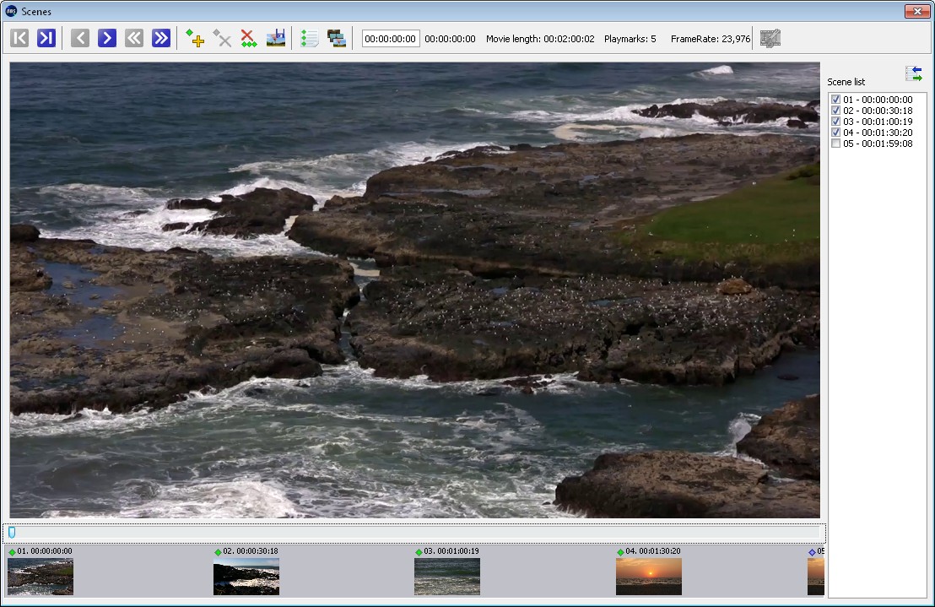Screen dimensions: 935x607
Task: Toggle the scenes thumbnail view
Action: [336, 37]
